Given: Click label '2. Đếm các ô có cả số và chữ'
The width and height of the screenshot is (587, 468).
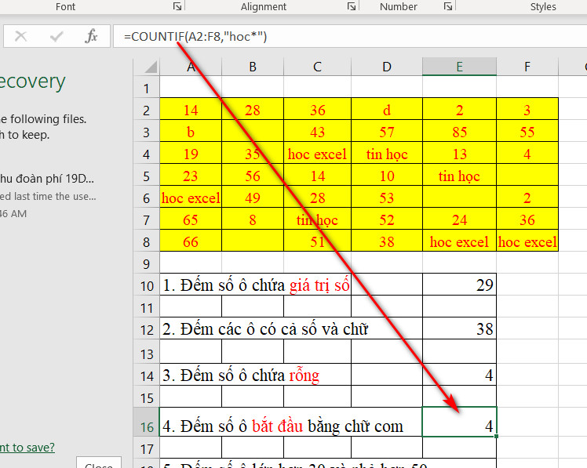Looking at the screenshot, I should click(265, 329).
